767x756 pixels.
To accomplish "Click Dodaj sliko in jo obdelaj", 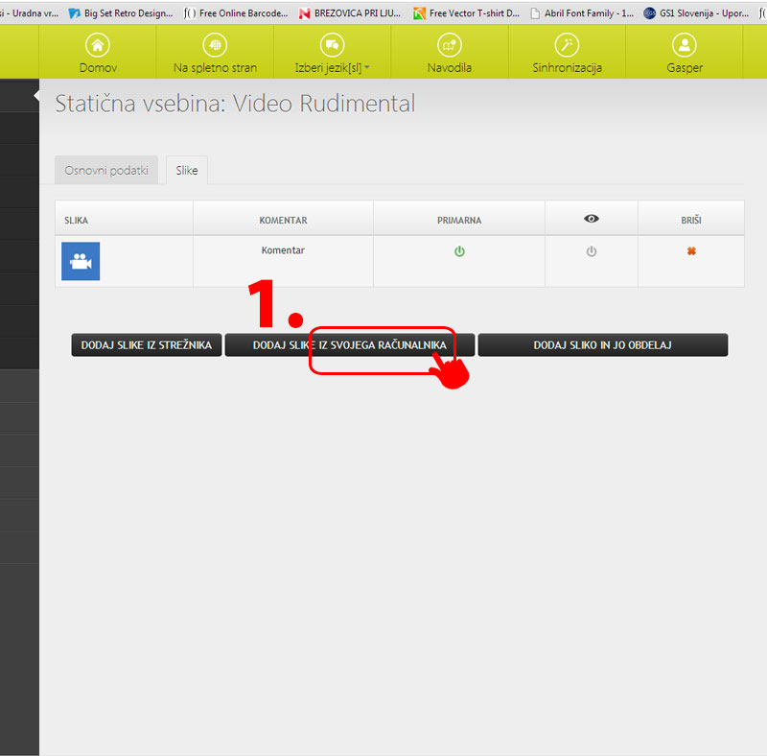I will coord(603,345).
